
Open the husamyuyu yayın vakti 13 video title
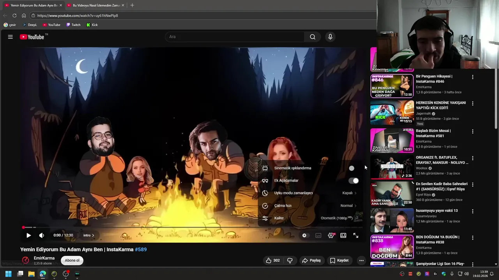pos(437,210)
